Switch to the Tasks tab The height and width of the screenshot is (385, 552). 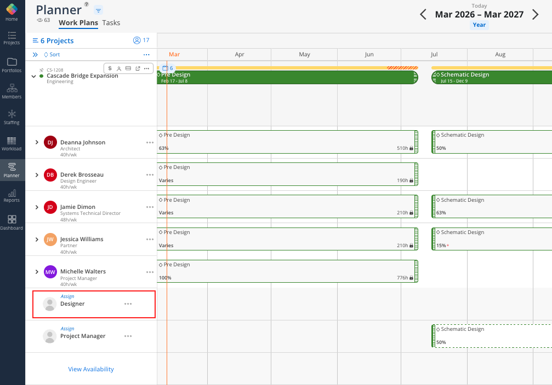click(111, 23)
